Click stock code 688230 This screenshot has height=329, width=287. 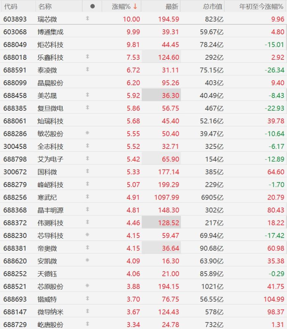[15, 235]
